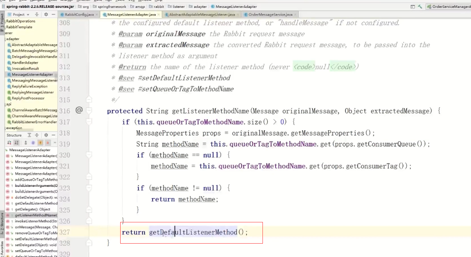Viewport: 471px width, 257px height.
Task: Show more Structure toolbar options
Action: coord(55,143)
